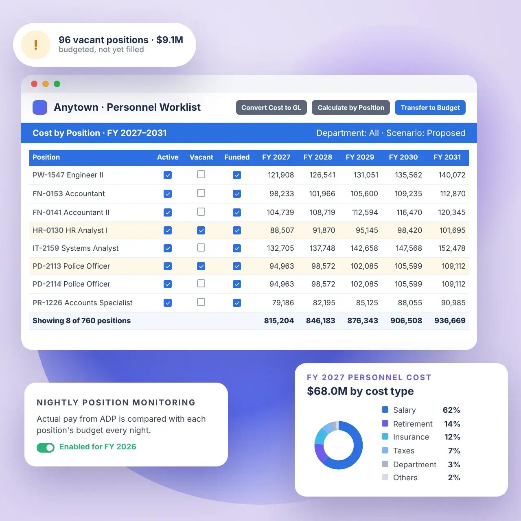Click Calculate by Position button
Viewport: 521px width, 521px height.
351,107
